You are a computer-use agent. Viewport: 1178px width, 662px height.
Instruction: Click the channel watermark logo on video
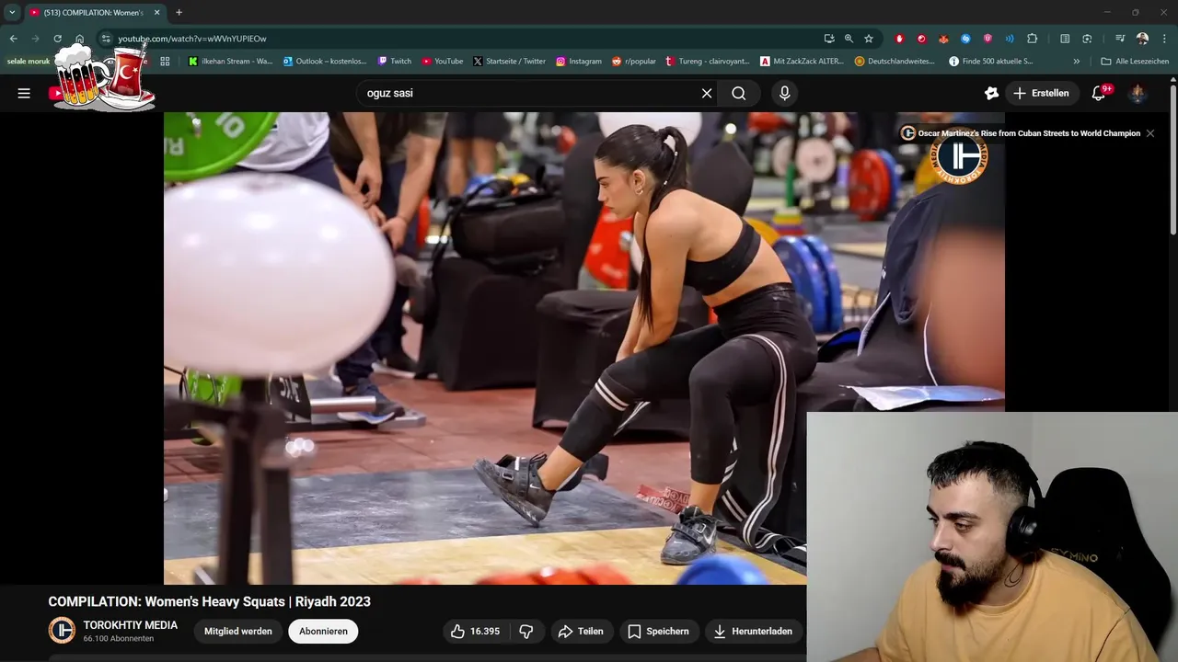click(958, 158)
